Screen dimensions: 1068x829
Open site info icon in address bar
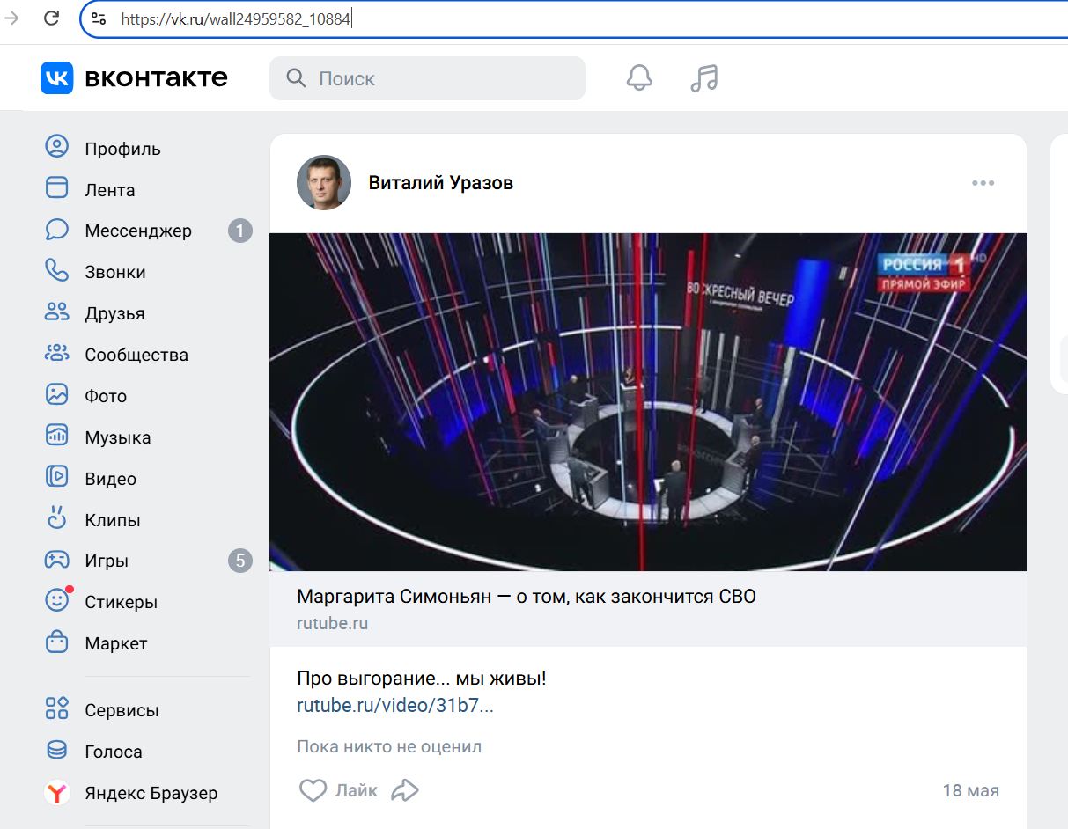(x=99, y=18)
